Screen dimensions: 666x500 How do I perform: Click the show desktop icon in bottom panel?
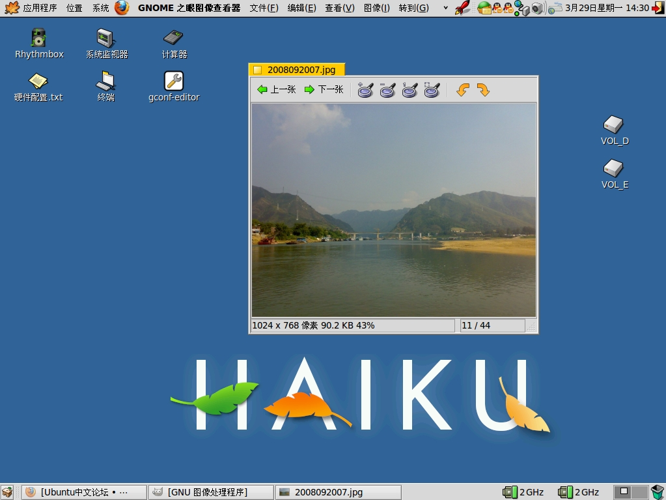point(7,492)
